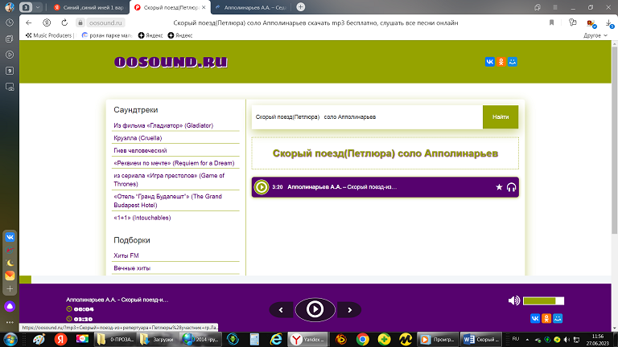The image size is (618, 347).
Task: Click the large play button in bottom player
Action: [315, 309]
